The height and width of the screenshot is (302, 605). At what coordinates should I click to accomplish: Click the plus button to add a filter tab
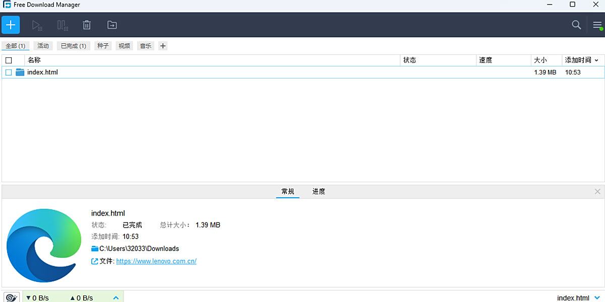point(162,45)
